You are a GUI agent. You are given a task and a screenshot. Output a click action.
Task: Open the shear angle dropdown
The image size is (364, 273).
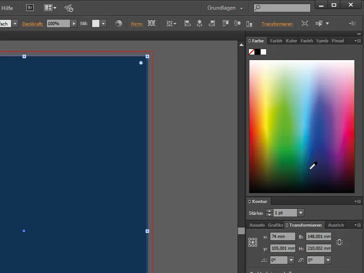tap(328, 260)
